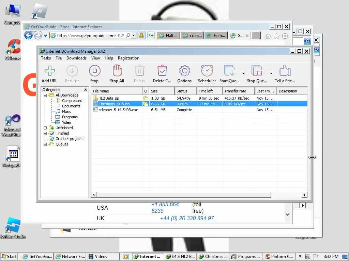The height and width of the screenshot is (261, 349).
Task: Click the IE home icon
Action: [x=268, y=36]
